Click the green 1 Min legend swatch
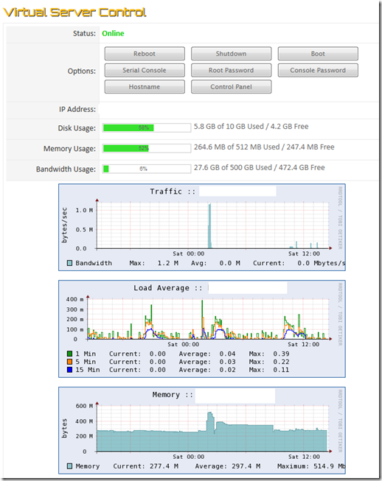 pos(70,354)
